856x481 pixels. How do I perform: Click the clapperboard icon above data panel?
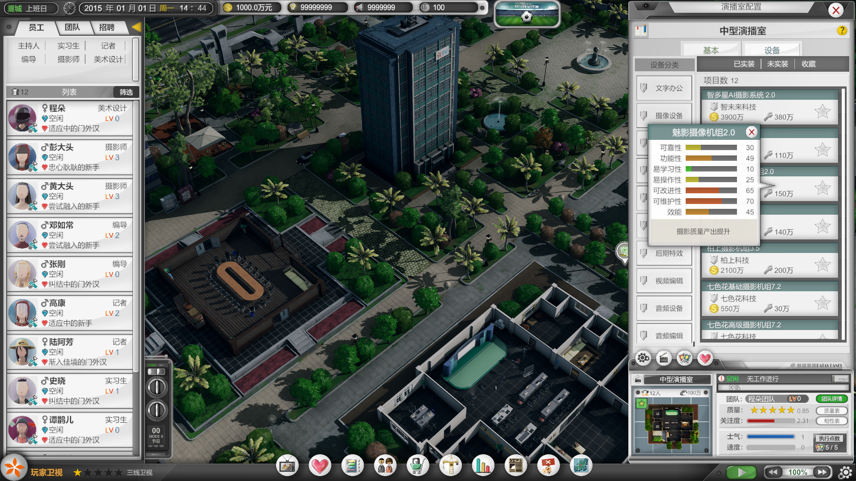663,358
